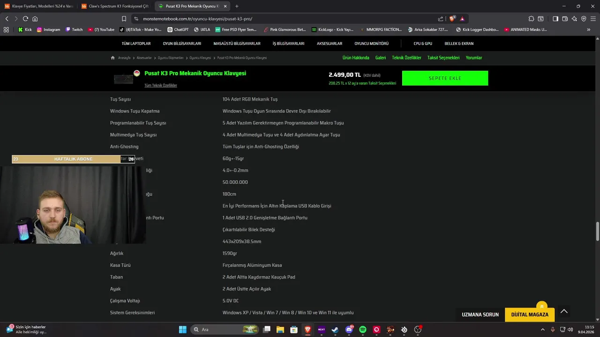Viewport: 600px width, 337px height.
Task: Click the scroll-to-top arrow button
Action: tap(564, 311)
